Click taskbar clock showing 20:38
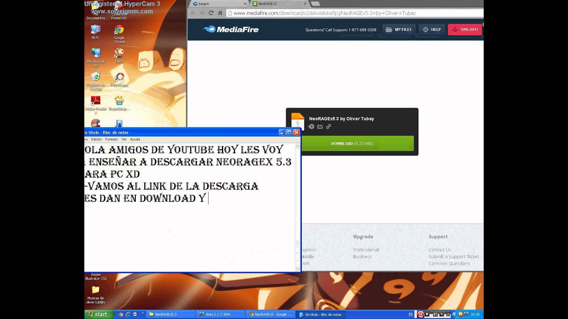 [475, 314]
